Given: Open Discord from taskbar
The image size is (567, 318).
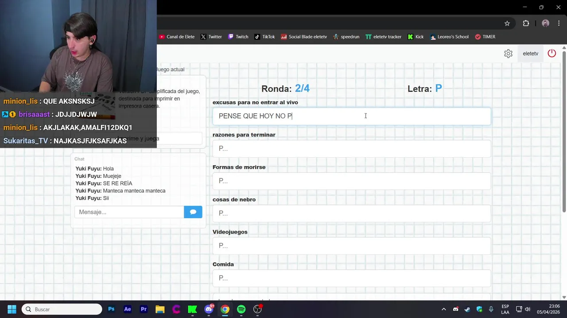Looking at the screenshot, I should (209, 309).
